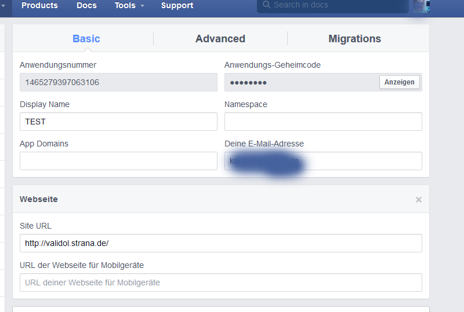
Task: Switch to the Migrations tab
Action: [x=354, y=39]
